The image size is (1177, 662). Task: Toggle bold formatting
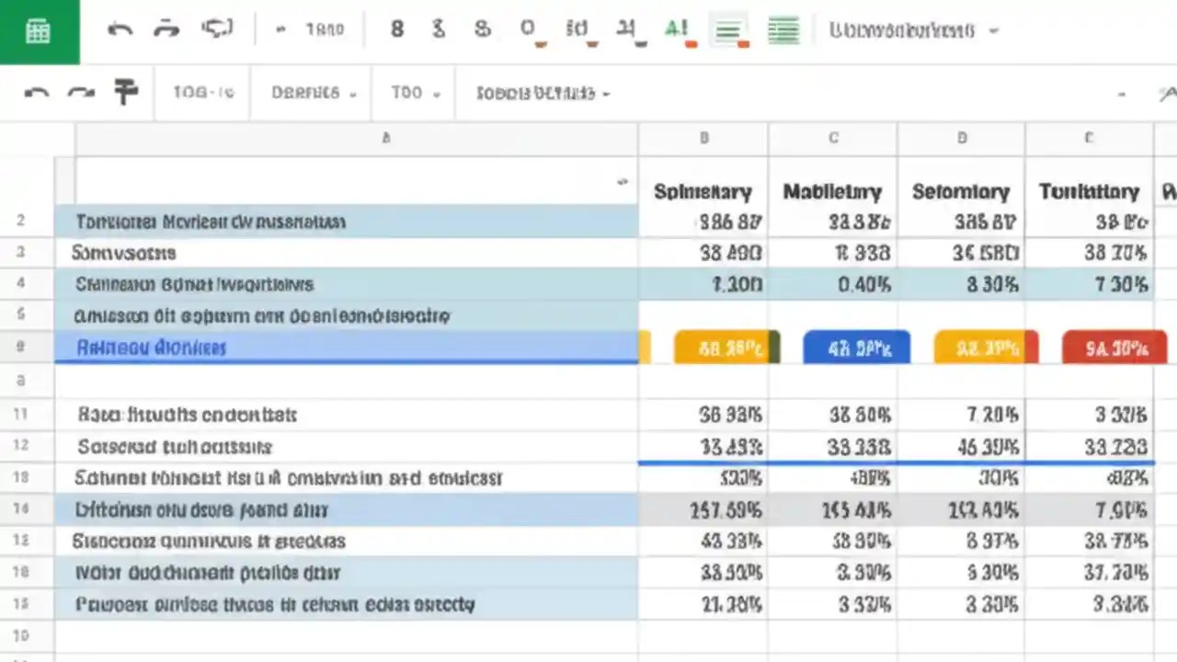coord(397,29)
